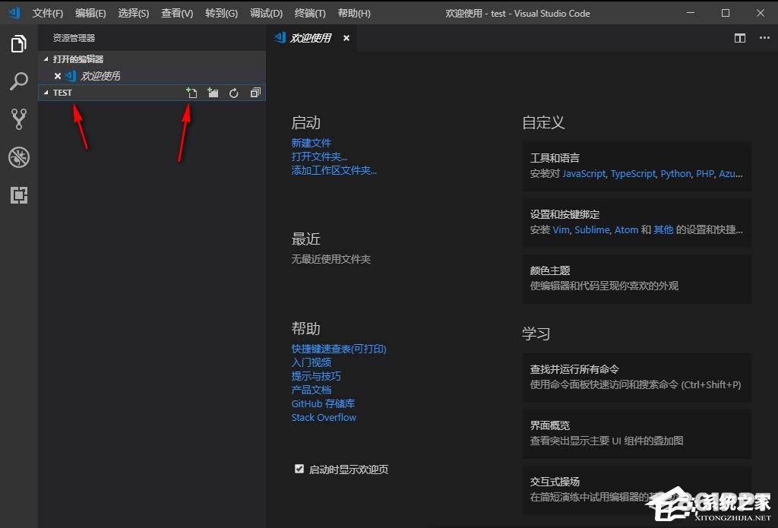Select 欢迎使用 in the open editors list
The width and height of the screenshot is (778, 528).
[152, 76]
